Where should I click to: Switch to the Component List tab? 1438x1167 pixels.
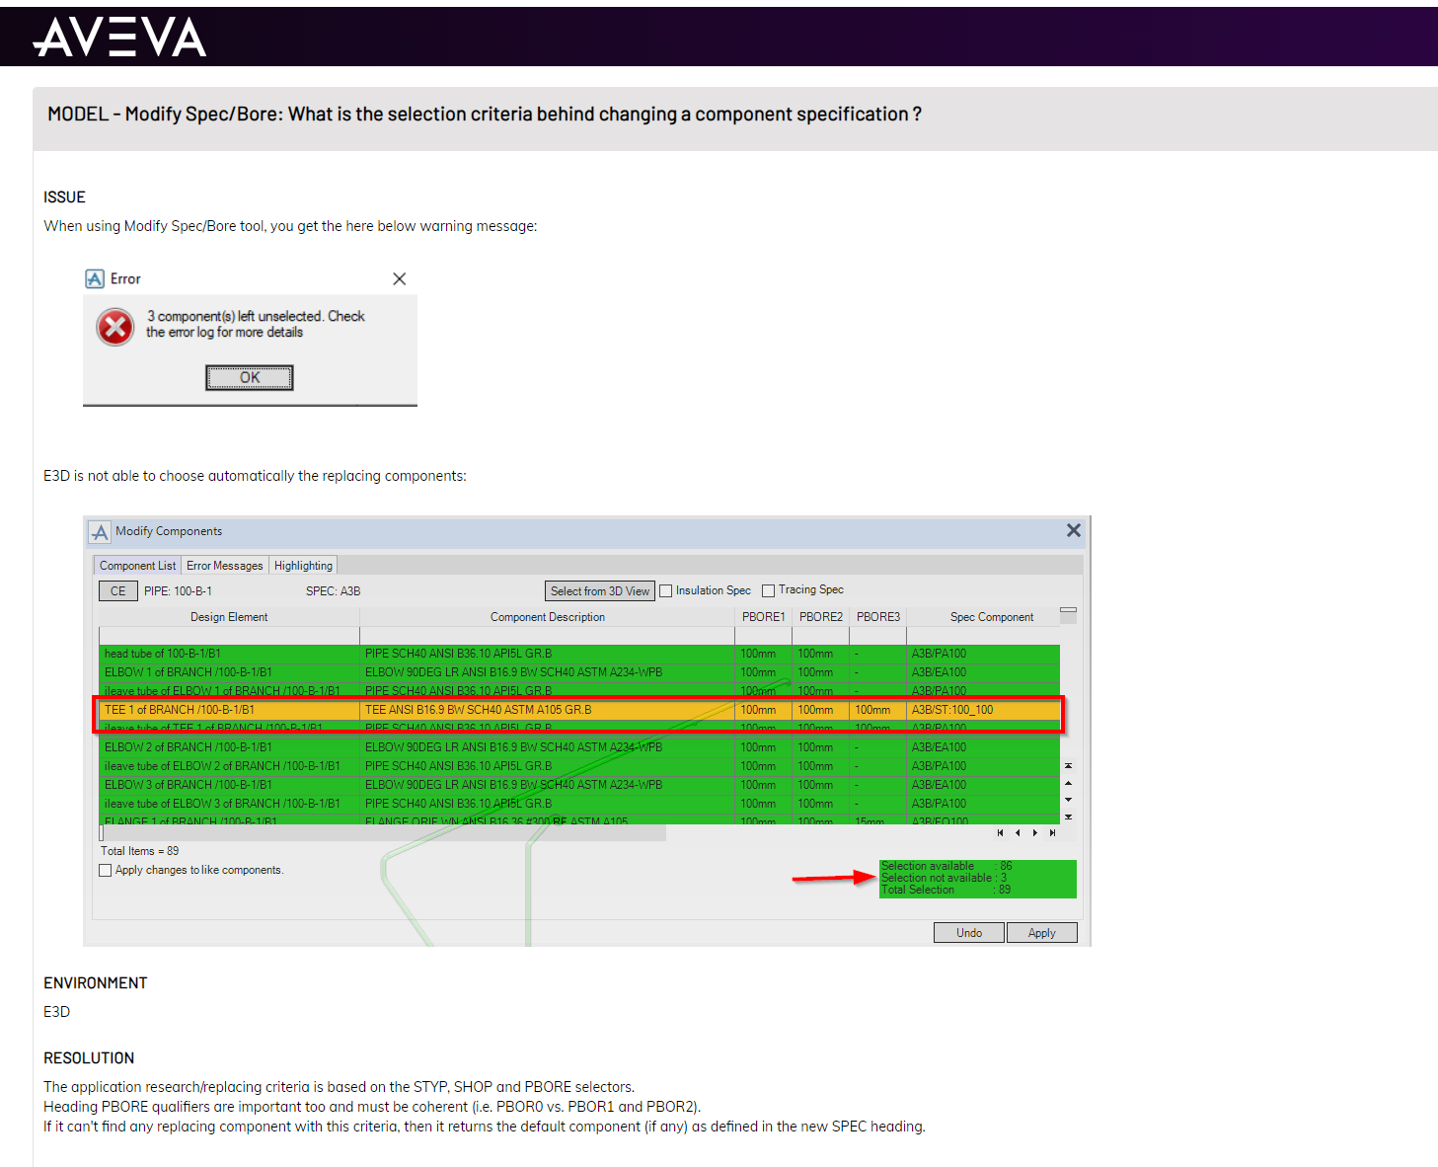(x=137, y=566)
